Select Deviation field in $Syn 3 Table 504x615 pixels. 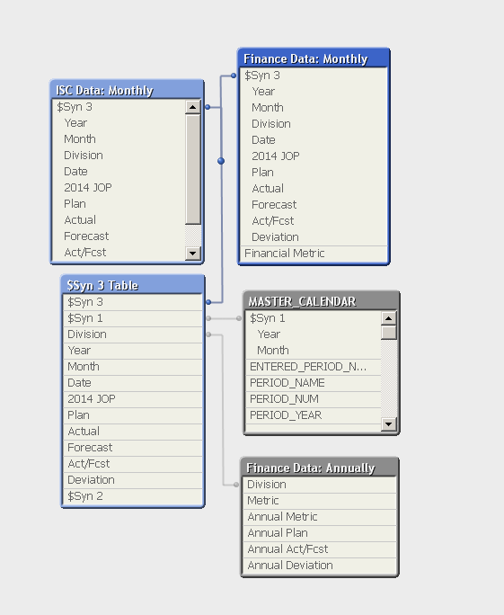pyautogui.click(x=133, y=480)
